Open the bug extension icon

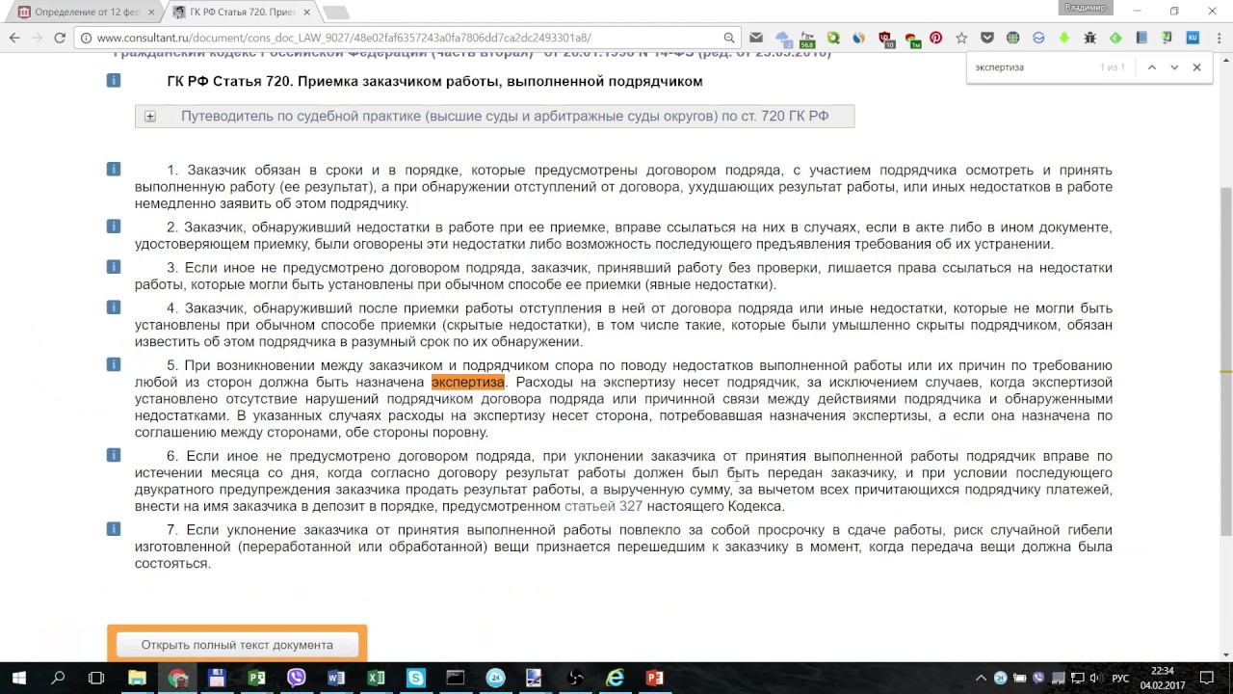(x=1090, y=38)
